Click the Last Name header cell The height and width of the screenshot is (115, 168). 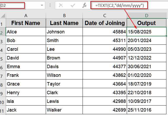click(64, 23)
